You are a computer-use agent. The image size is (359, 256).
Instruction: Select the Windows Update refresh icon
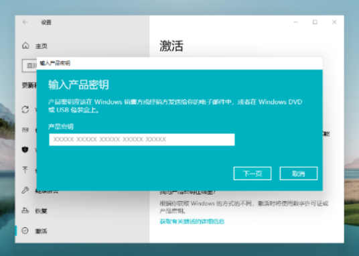tap(25, 109)
